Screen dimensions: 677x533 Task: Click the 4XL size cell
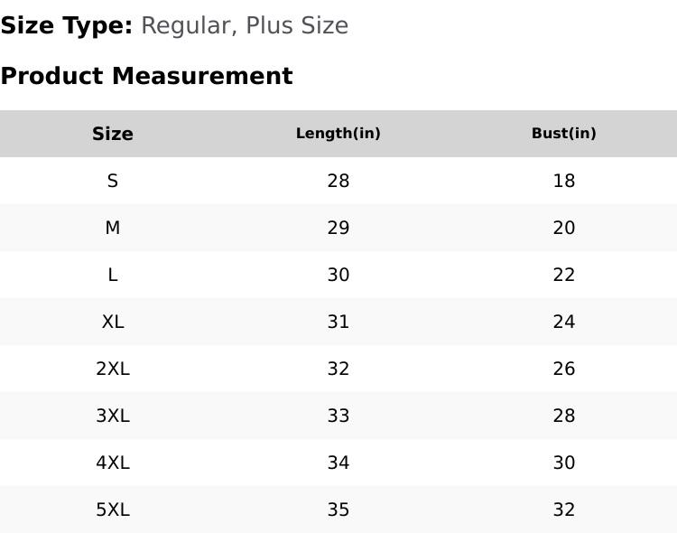click(113, 463)
